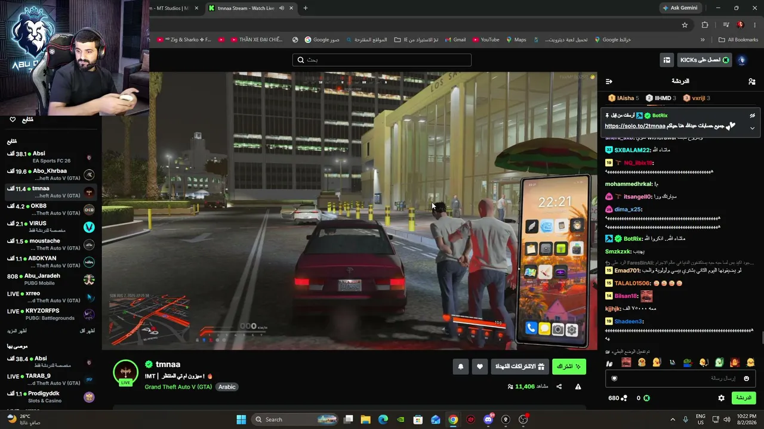Show hidden system tray icons
Screen dimensions: 764x429
coord(673,419)
